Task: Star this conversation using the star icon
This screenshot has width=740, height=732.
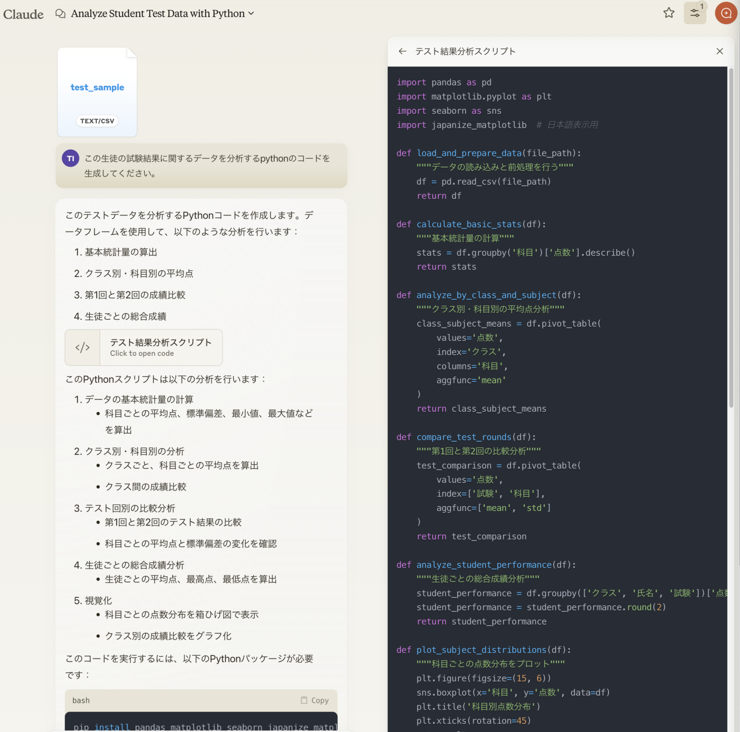Action: [x=668, y=14]
